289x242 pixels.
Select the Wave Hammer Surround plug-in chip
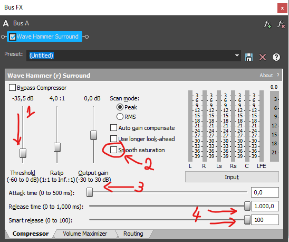pos(44,36)
